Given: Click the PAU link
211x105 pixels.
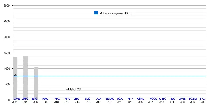Looking at the screenshot, I should pyautogui.click(x=68, y=99).
